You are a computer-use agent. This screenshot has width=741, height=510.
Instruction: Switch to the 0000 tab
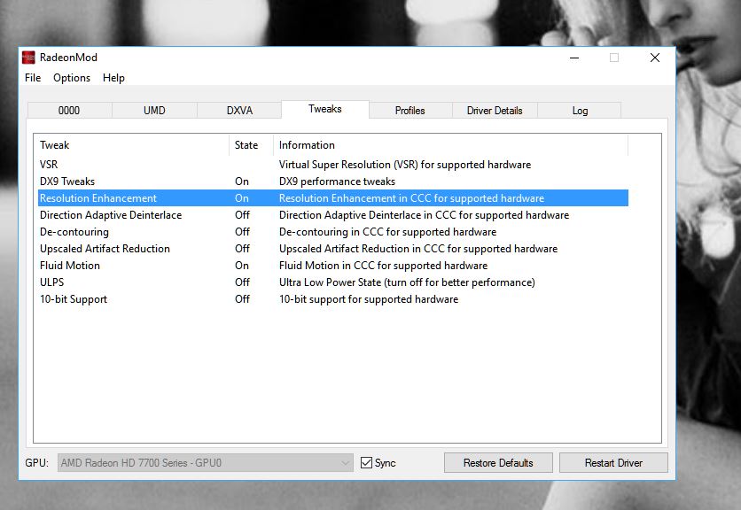69,111
